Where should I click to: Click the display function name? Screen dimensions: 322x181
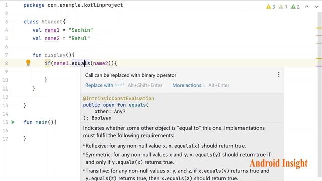55,55
